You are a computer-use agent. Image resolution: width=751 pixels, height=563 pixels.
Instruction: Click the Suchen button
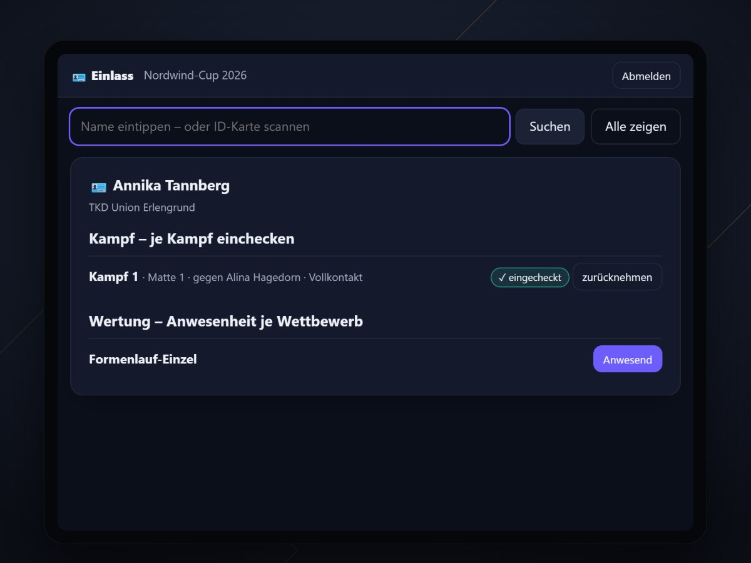pyautogui.click(x=549, y=126)
